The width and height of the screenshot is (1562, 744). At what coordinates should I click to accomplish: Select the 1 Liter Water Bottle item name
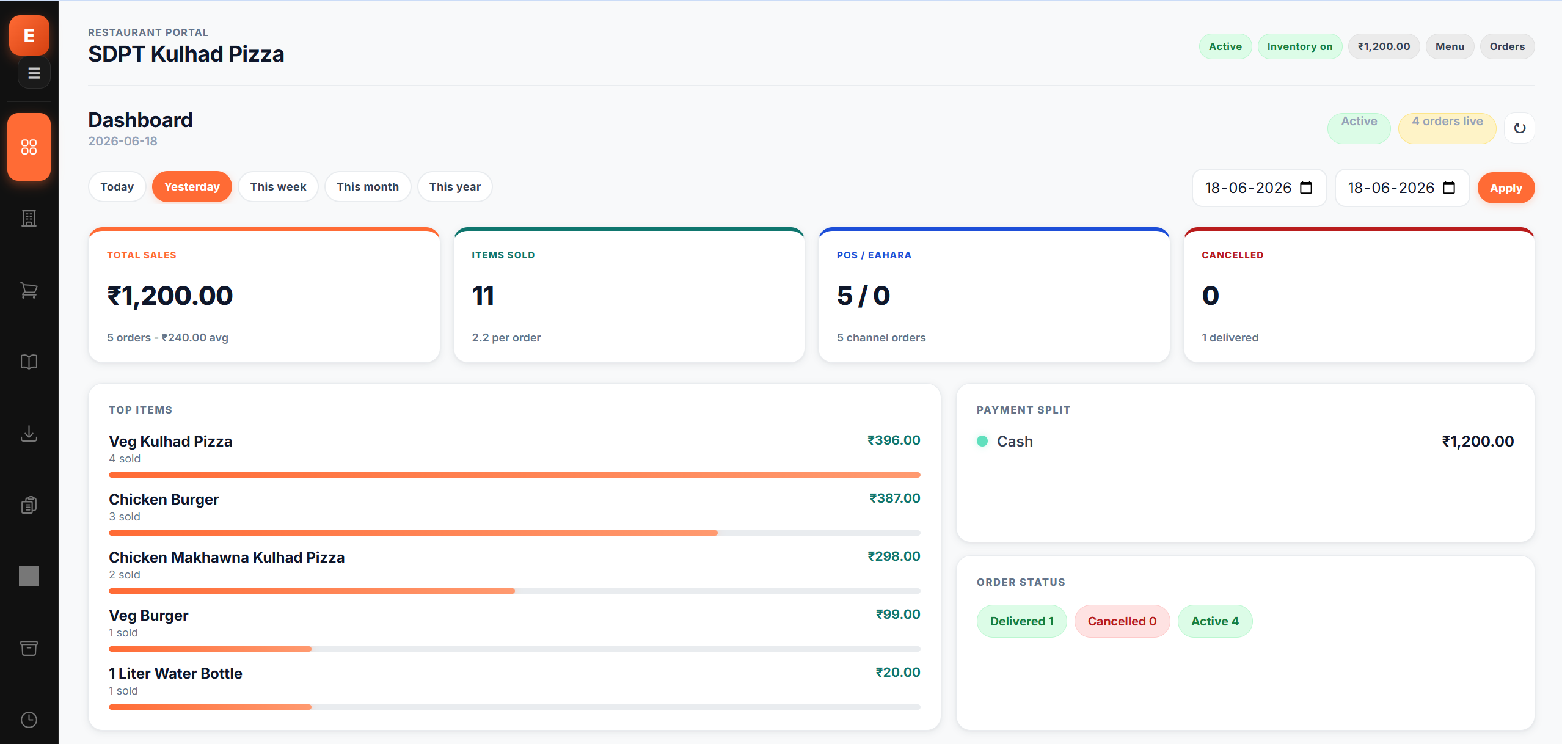tap(175, 673)
